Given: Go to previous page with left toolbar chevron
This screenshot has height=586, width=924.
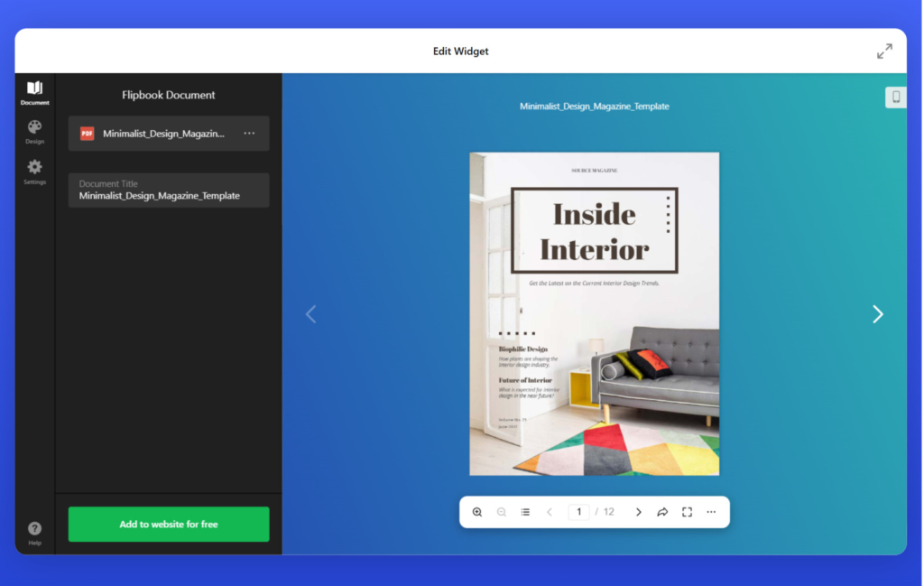Looking at the screenshot, I should 550,512.
